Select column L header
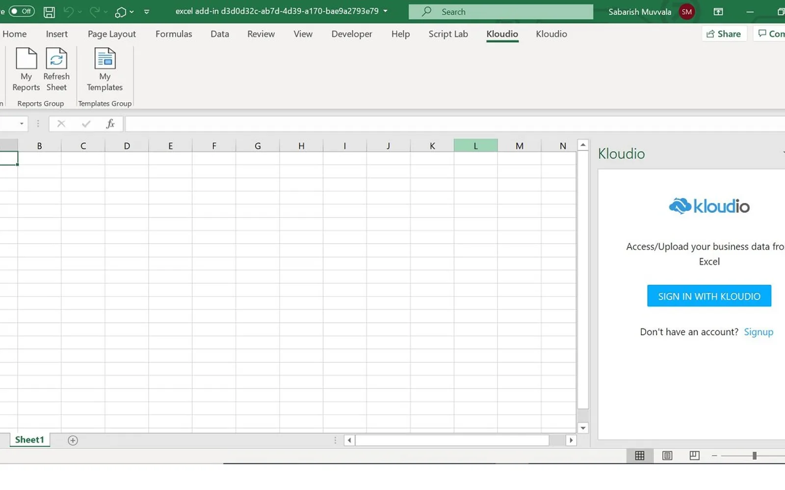Image resolution: width=785 pixels, height=490 pixels. [475, 146]
